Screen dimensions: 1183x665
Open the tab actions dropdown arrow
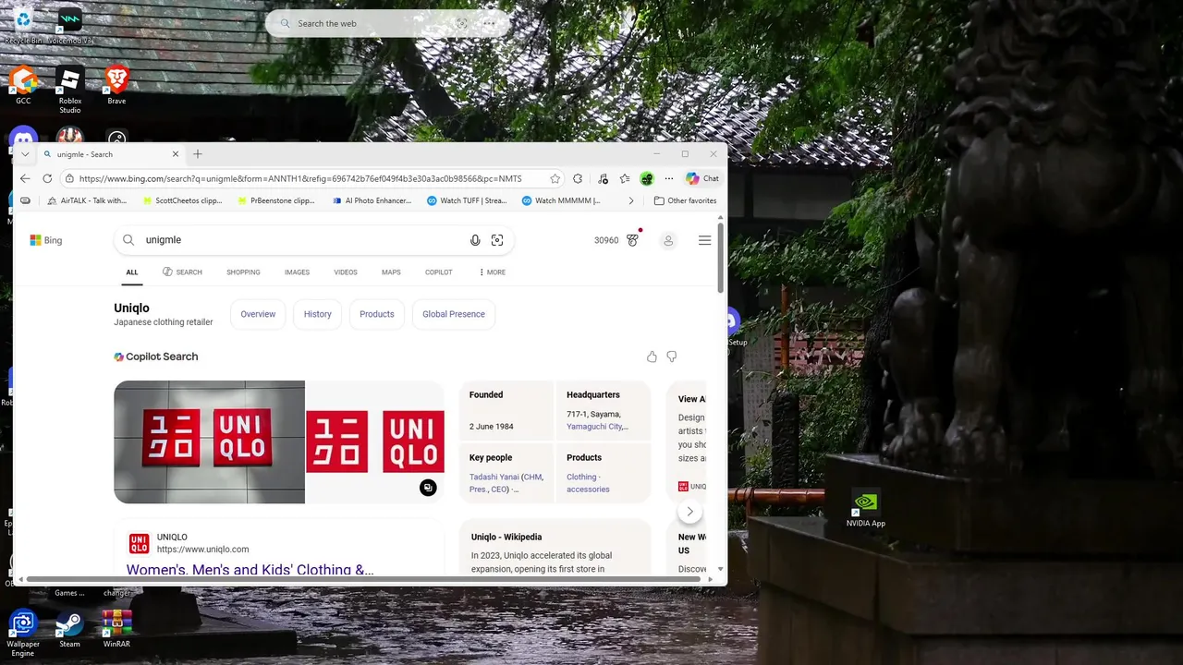point(25,154)
